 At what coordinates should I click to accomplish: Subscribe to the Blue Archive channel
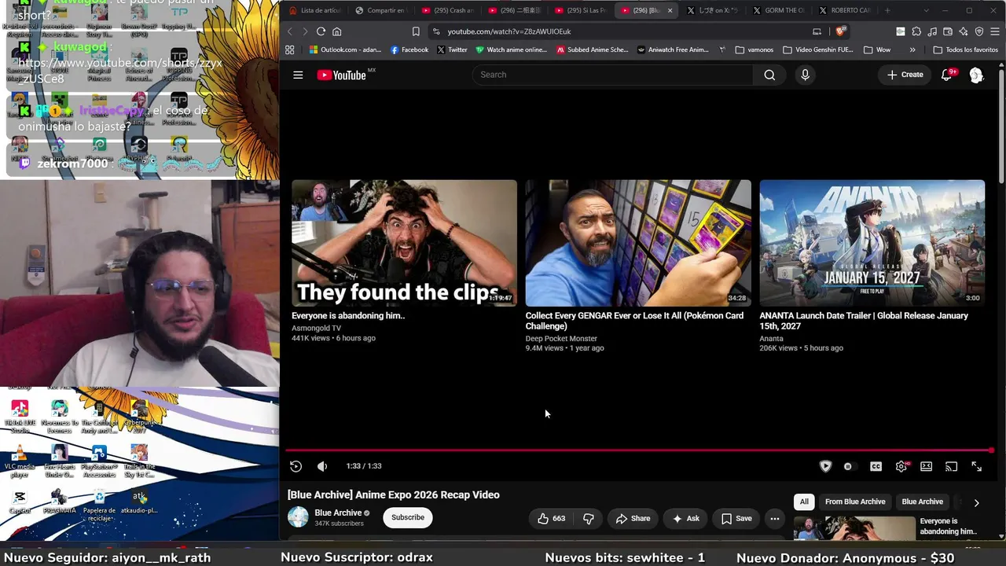click(408, 517)
